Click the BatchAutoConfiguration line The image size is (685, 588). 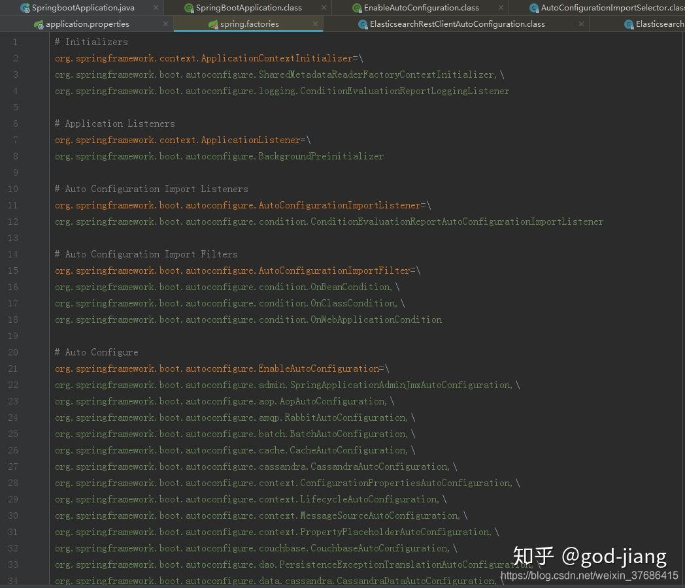[235, 434]
